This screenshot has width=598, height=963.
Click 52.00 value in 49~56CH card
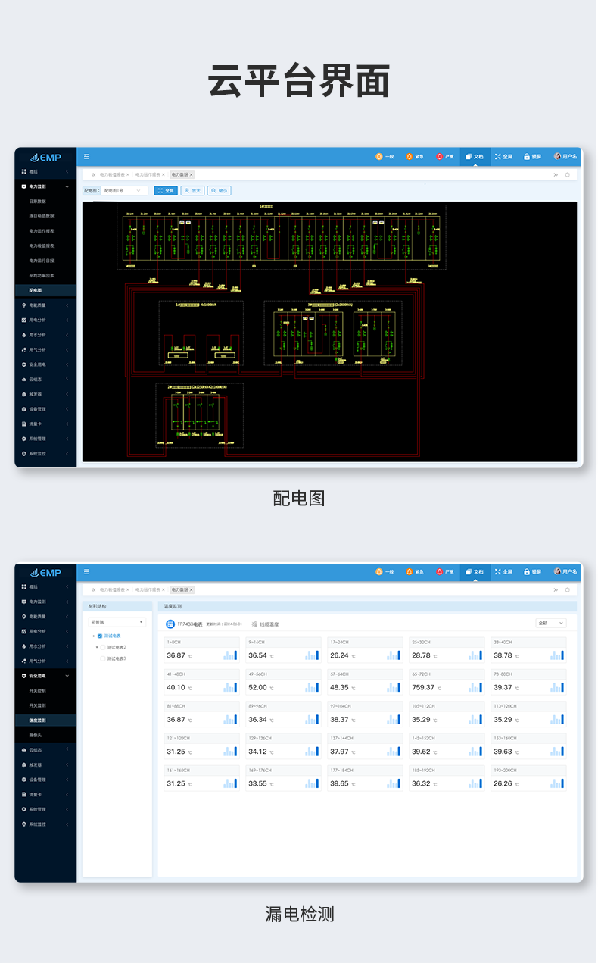(257, 687)
